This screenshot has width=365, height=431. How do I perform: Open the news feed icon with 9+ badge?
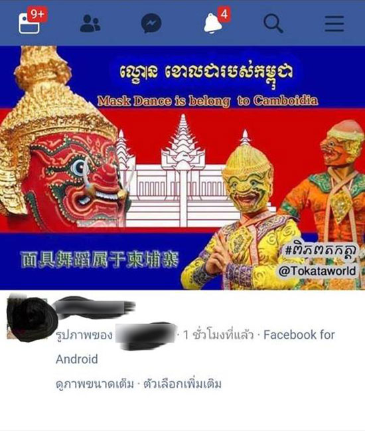[x=29, y=23]
